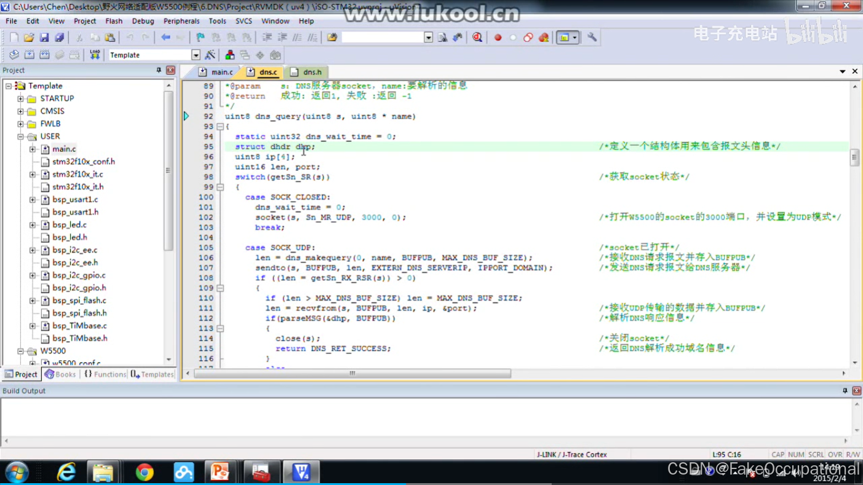Create a new file with the New icon
863x485 pixels.
[x=14, y=37]
